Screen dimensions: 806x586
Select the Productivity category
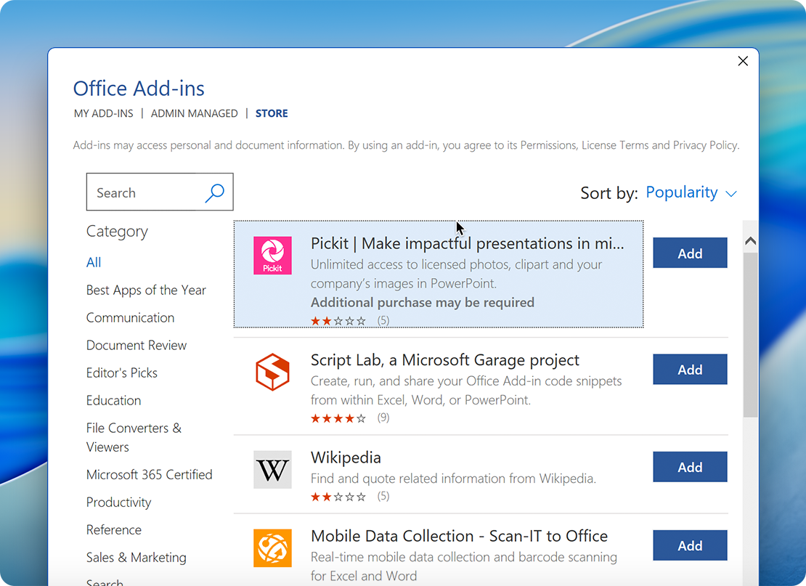tap(118, 502)
